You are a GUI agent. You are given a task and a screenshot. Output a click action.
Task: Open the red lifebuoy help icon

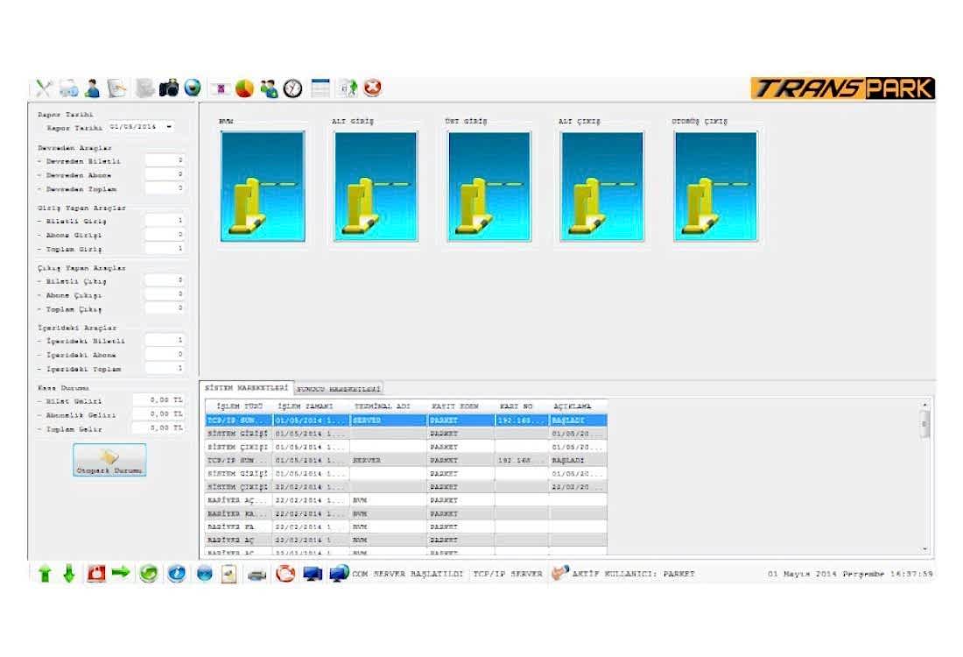pos(285,574)
